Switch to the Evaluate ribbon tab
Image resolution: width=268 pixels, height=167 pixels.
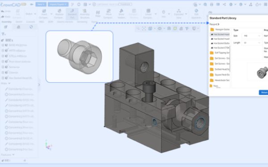30,22
